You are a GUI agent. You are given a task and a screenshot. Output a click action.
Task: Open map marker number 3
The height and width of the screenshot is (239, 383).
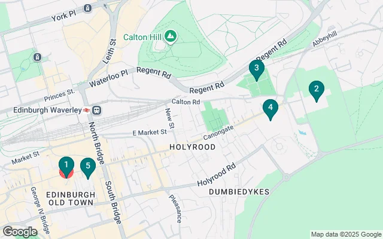pos(257,71)
